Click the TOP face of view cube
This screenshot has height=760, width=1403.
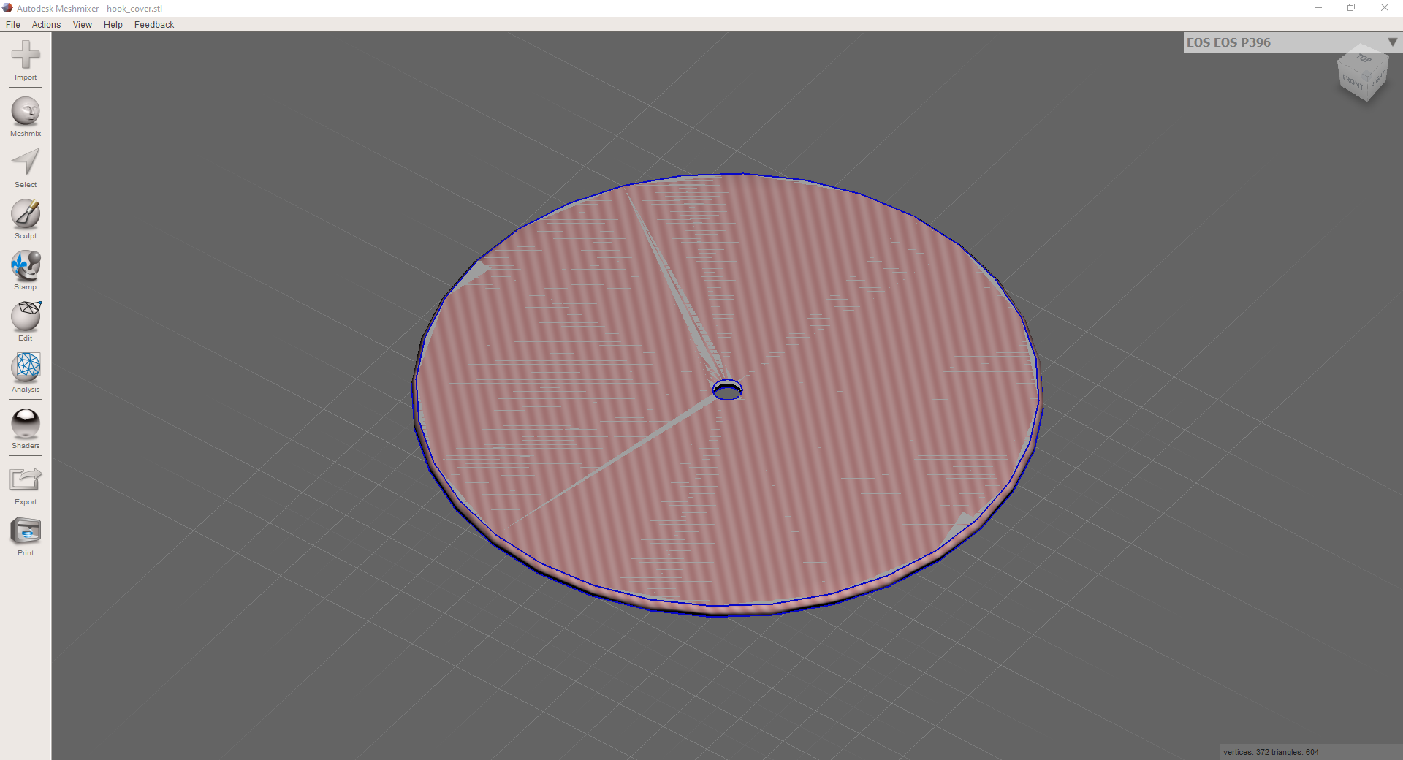click(1364, 59)
